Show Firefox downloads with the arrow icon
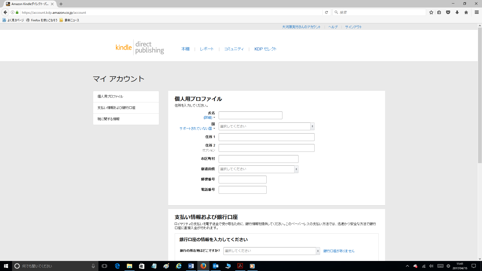Viewport: 482px width, 271px height. pyautogui.click(x=457, y=12)
